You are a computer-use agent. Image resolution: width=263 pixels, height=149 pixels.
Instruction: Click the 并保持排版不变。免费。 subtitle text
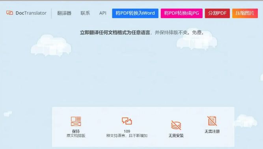click(179, 32)
